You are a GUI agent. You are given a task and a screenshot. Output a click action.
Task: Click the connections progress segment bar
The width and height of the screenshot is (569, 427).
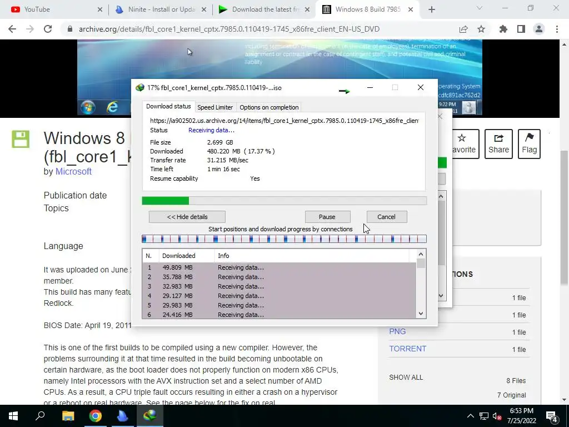284,239
